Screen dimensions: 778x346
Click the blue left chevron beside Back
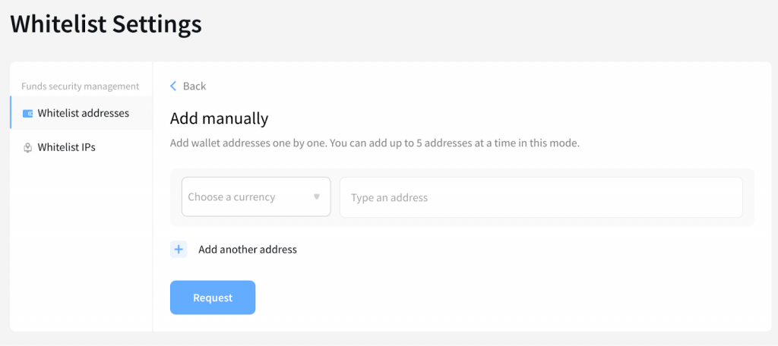pos(173,86)
